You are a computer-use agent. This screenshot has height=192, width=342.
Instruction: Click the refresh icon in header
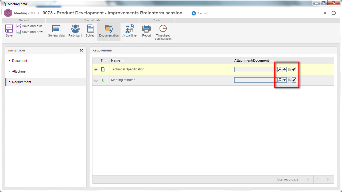[334, 13]
